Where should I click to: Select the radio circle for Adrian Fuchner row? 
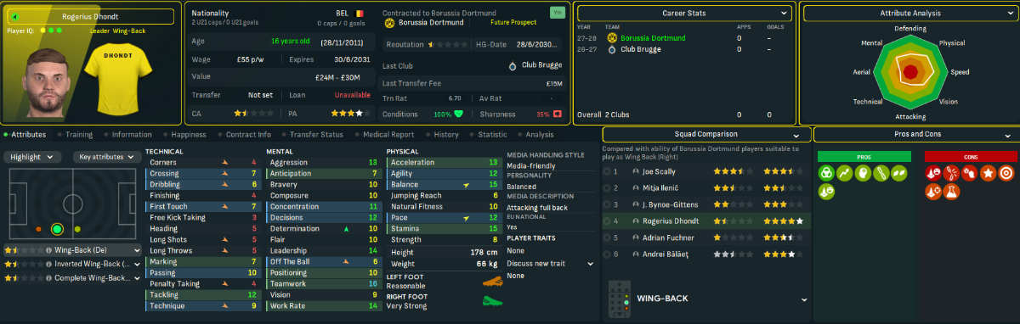click(x=606, y=237)
